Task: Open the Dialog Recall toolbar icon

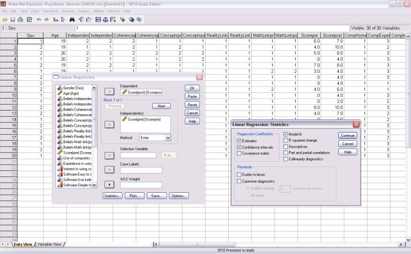Action: tap(29, 20)
